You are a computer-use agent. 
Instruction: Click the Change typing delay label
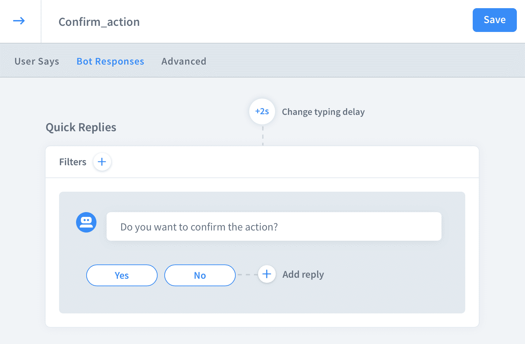click(x=323, y=112)
